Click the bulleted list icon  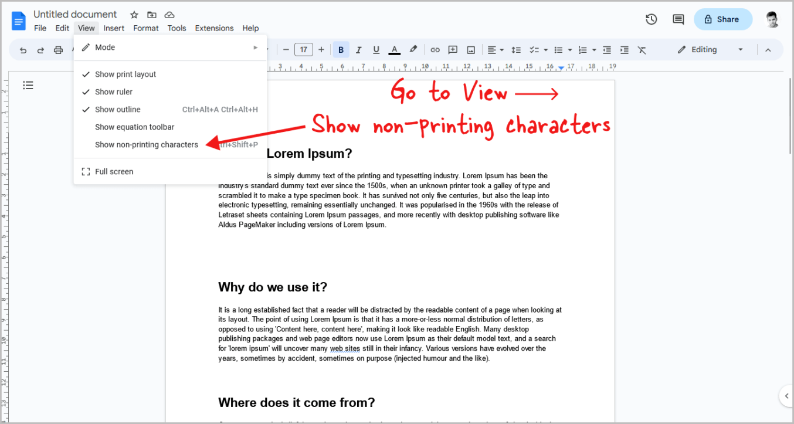coord(559,50)
